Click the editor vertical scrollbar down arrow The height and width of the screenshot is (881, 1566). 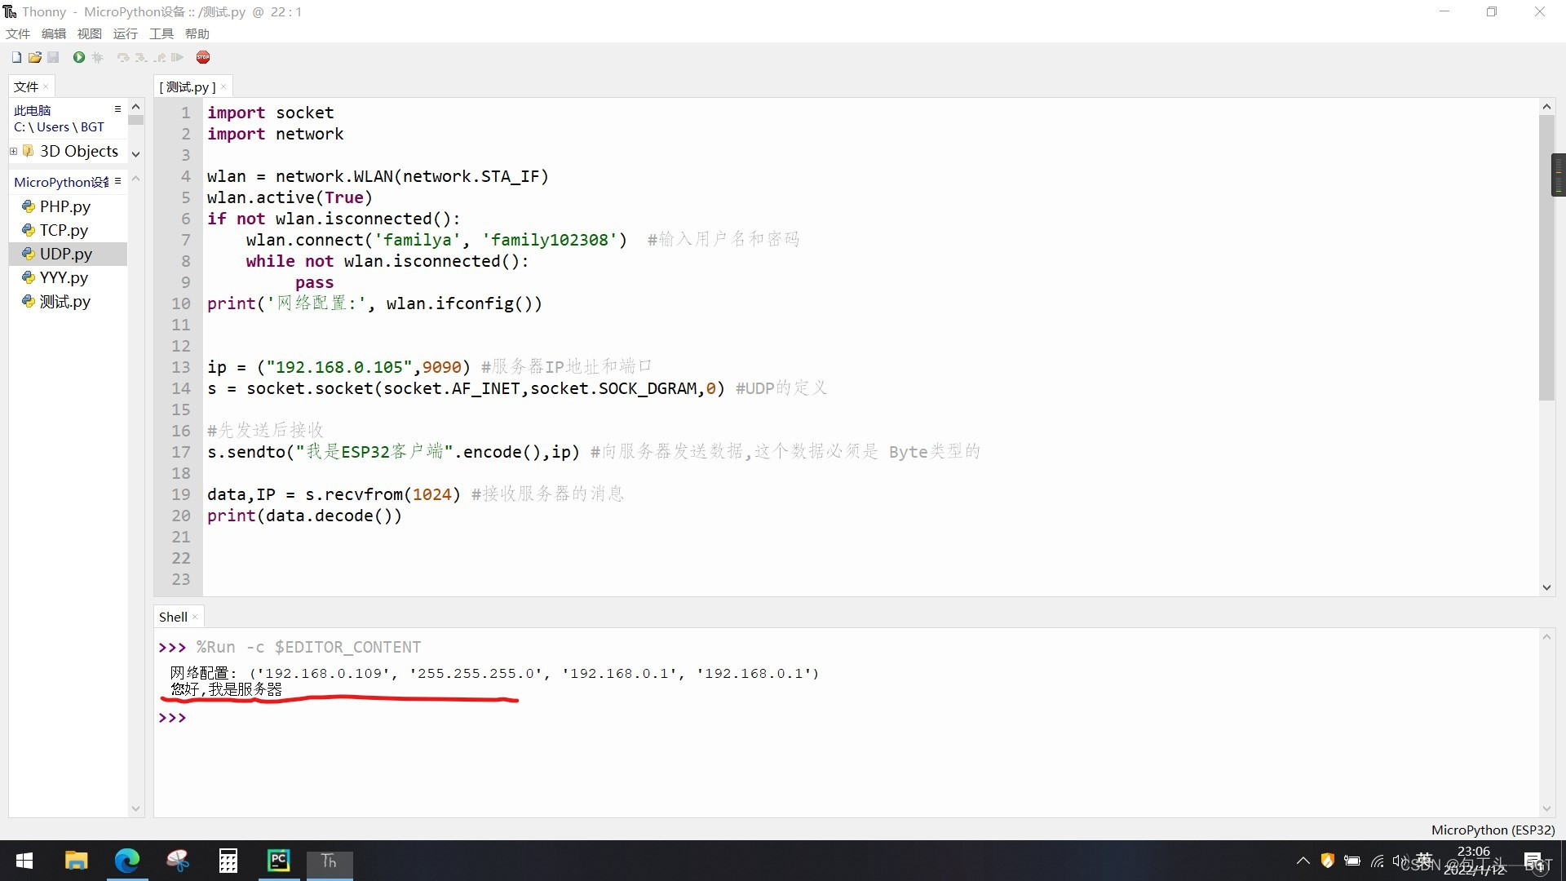(1546, 587)
